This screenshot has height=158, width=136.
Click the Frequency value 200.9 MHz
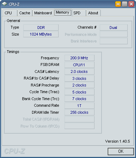(80, 58)
